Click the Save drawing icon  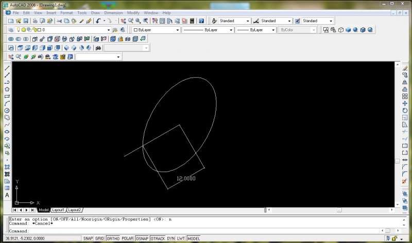point(25,21)
